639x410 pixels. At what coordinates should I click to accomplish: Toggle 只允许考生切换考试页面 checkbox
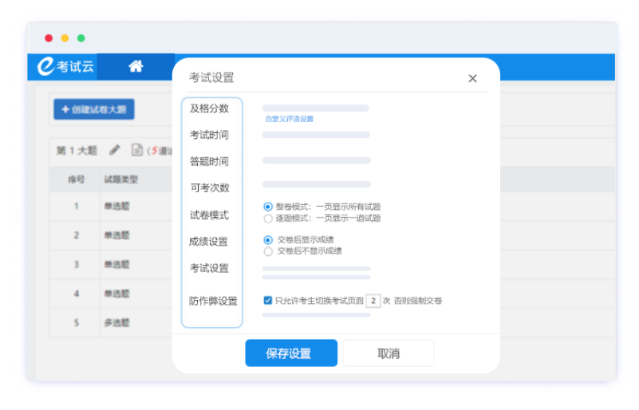point(268,301)
